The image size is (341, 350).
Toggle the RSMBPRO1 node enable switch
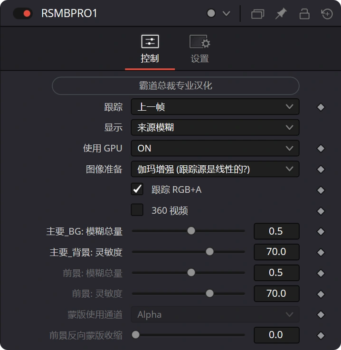pyautogui.click(x=23, y=13)
